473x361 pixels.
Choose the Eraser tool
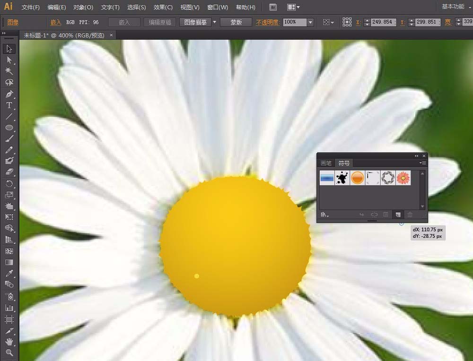(9, 172)
